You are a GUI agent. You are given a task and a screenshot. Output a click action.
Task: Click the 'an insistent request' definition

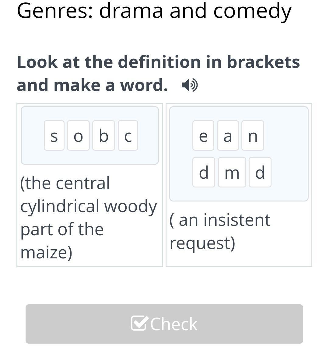220,231
